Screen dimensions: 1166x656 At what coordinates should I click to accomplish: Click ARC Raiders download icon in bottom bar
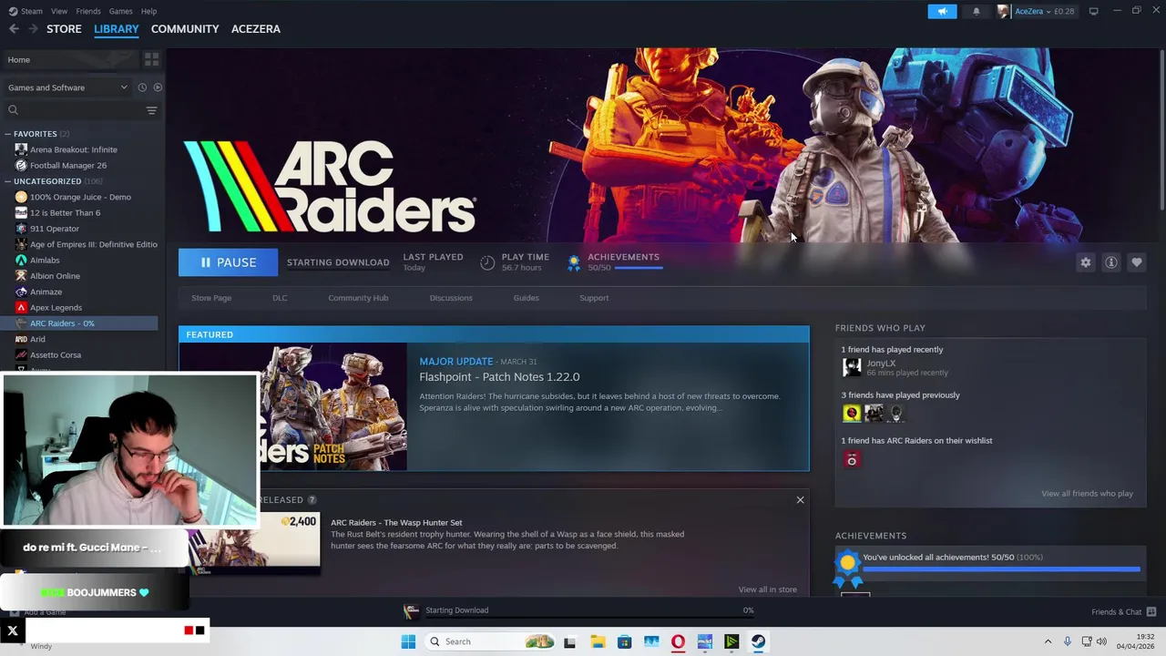click(x=411, y=610)
